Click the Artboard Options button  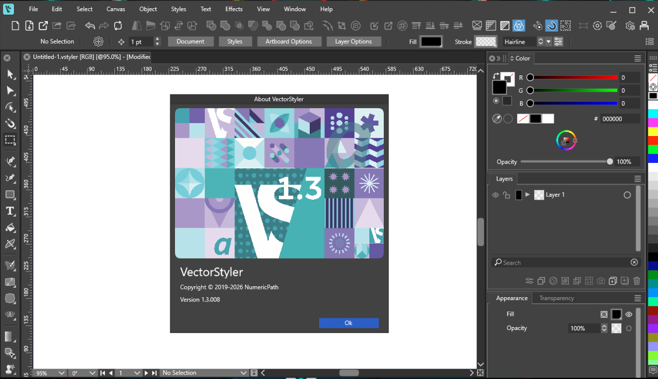pyautogui.click(x=288, y=41)
